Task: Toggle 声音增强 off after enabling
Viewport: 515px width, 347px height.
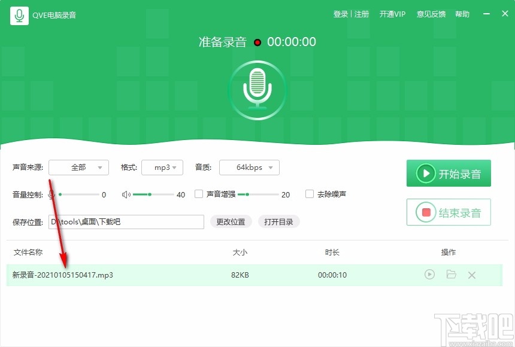Action: pyautogui.click(x=198, y=194)
